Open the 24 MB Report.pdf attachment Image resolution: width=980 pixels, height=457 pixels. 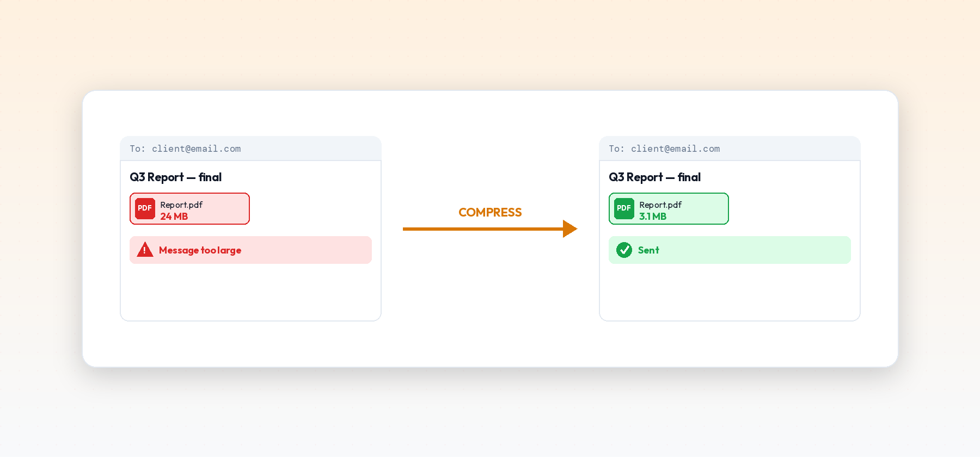point(189,208)
